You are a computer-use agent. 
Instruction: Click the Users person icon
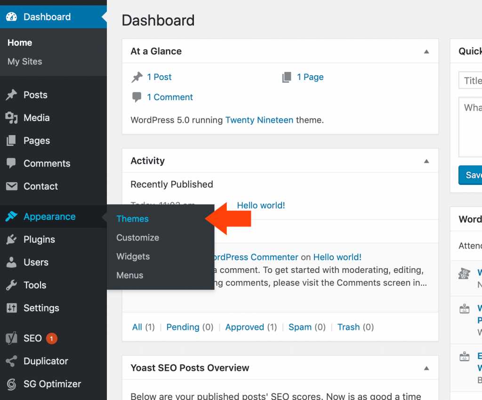click(11, 262)
